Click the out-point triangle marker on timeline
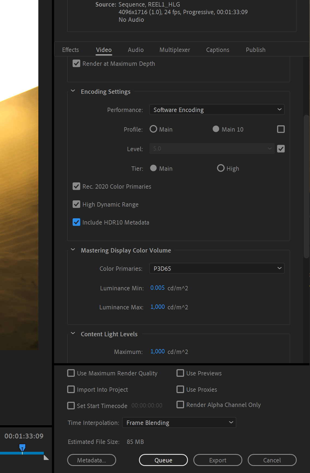Screen dimensions: 310x473 [46, 458]
